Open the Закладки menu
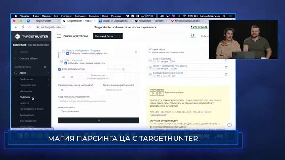The width and height of the screenshot is (285, 160). [x=80, y=16]
